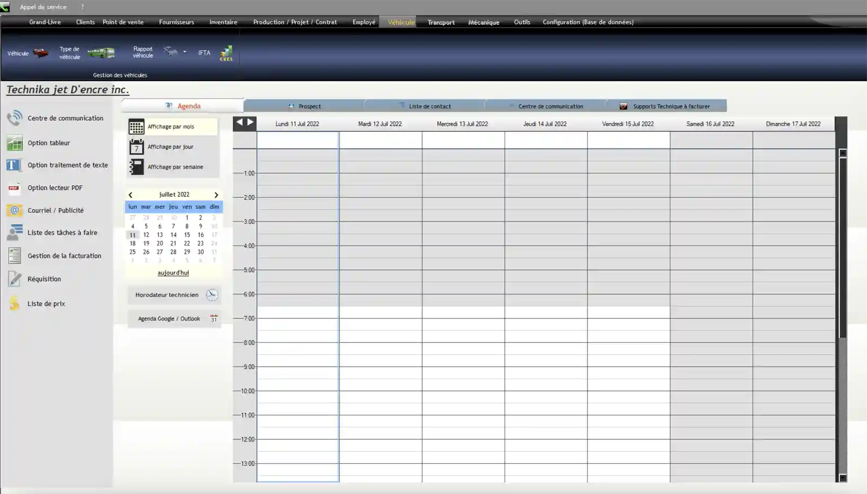The image size is (867, 494).
Task: Click the Centre de communication phone icon
Action: 15,118
